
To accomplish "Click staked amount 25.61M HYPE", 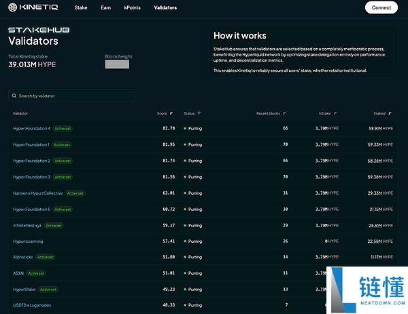I will pos(381,226).
